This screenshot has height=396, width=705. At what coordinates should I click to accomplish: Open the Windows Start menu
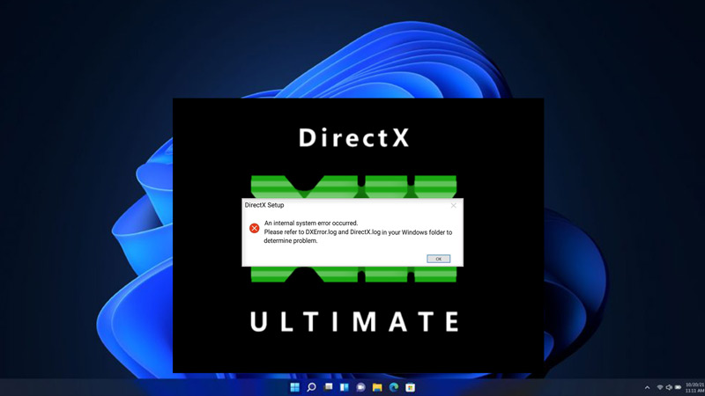(x=294, y=387)
